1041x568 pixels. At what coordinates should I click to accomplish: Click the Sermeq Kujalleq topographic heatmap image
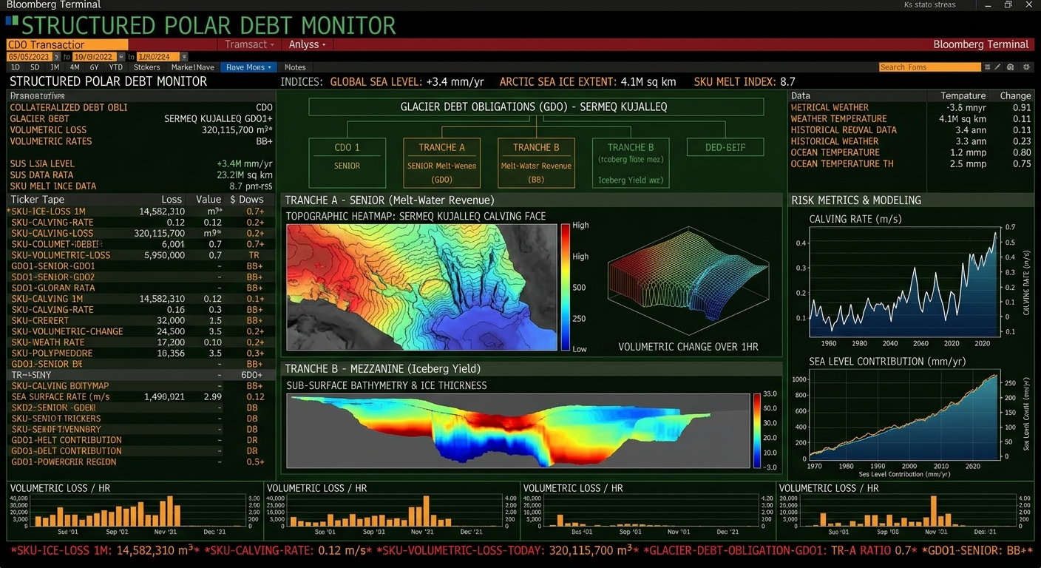pyautogui.click(x=421, y=287)
